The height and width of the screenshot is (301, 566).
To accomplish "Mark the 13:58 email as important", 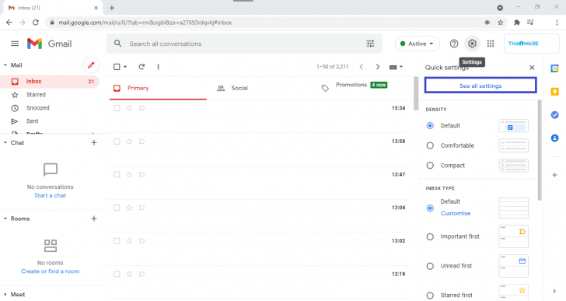I will [x=141, y=142].
